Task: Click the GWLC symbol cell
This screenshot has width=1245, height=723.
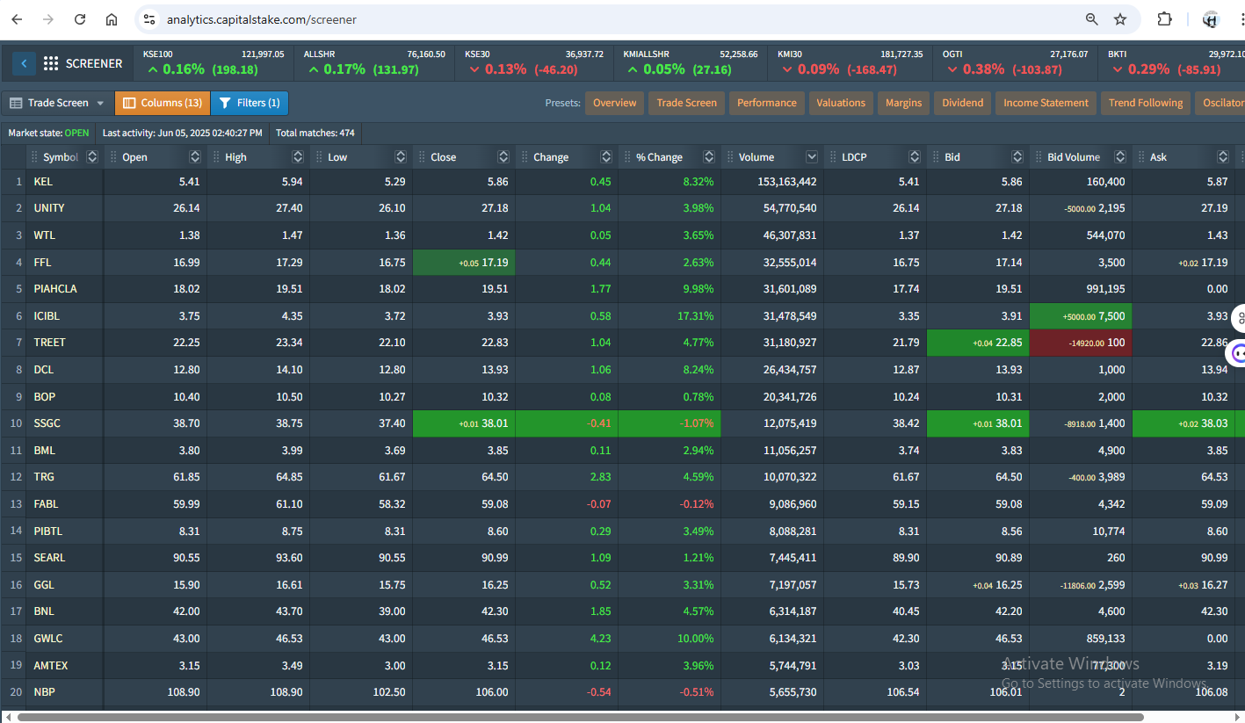Action: point(65,639)
